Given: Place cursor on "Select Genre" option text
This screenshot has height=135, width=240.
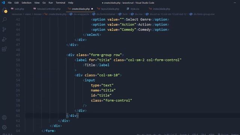Looking at the screenshot, I should (138, 19).
